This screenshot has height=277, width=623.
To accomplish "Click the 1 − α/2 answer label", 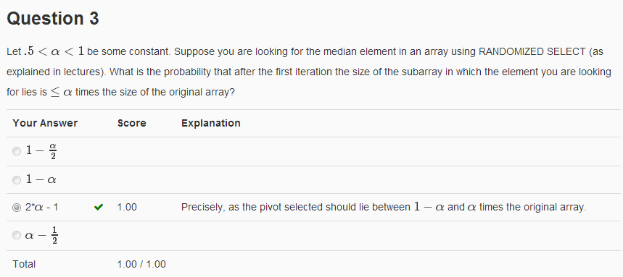I will click(41, 151).
